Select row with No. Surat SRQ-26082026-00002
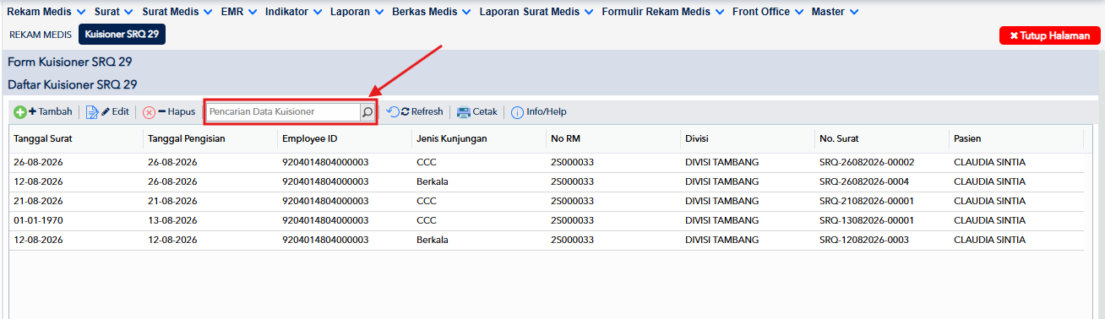 pyautogui.click(x=547, y=162)
